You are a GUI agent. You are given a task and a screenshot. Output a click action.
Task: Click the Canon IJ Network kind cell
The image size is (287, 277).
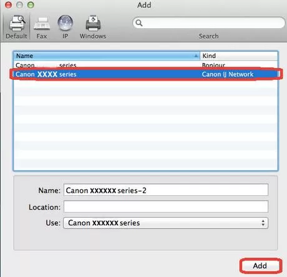click(x=228, y=74)
